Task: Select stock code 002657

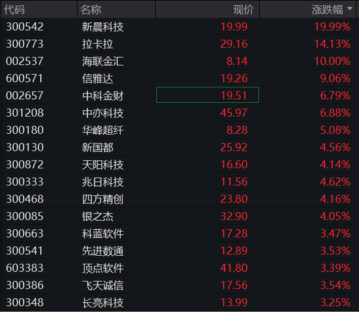Action: click(25, 96)
